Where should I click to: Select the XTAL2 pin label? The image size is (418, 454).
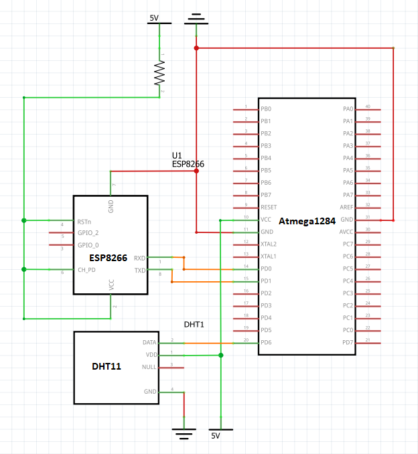click(x=269, y=244)
